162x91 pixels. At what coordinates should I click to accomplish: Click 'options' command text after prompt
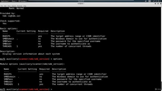[x=58, y=59]
